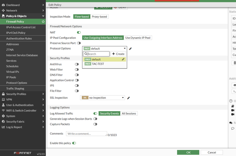Enable Generate Logs when Session Starts
The height and width of the screenshot is (156, 236).
pyautogui.click(x=95, y=119)
